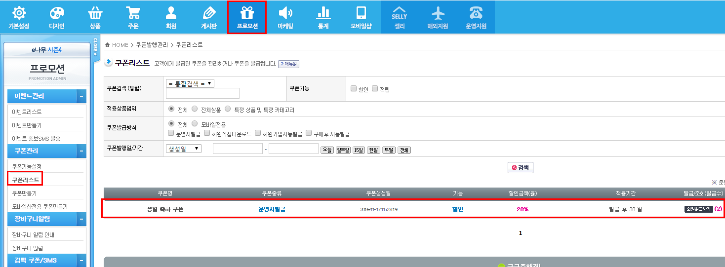Check the 할인 coupon function checkbox

tap(354, 89)
